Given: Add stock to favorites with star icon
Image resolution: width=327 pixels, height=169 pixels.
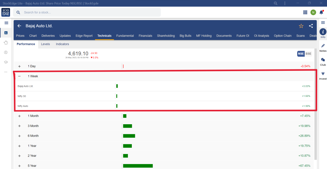Looking at the screenshot, I should 301,26.
